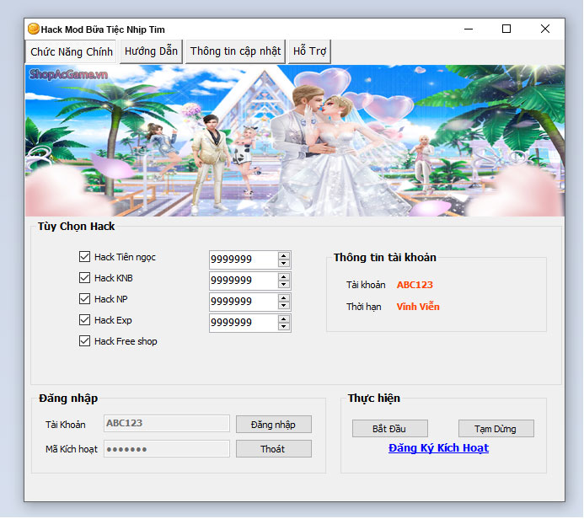Click the ABC123 account name text
584x519 pixels.
[415, 285]
